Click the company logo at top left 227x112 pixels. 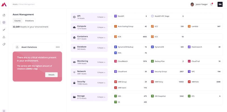click(4, 4)
